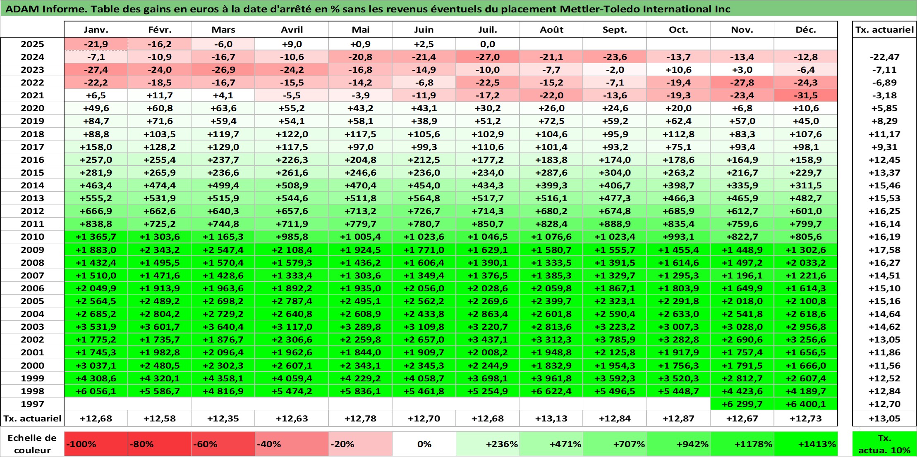
Task: Click the +257,0 cell in January 2016
Action: 96,160
